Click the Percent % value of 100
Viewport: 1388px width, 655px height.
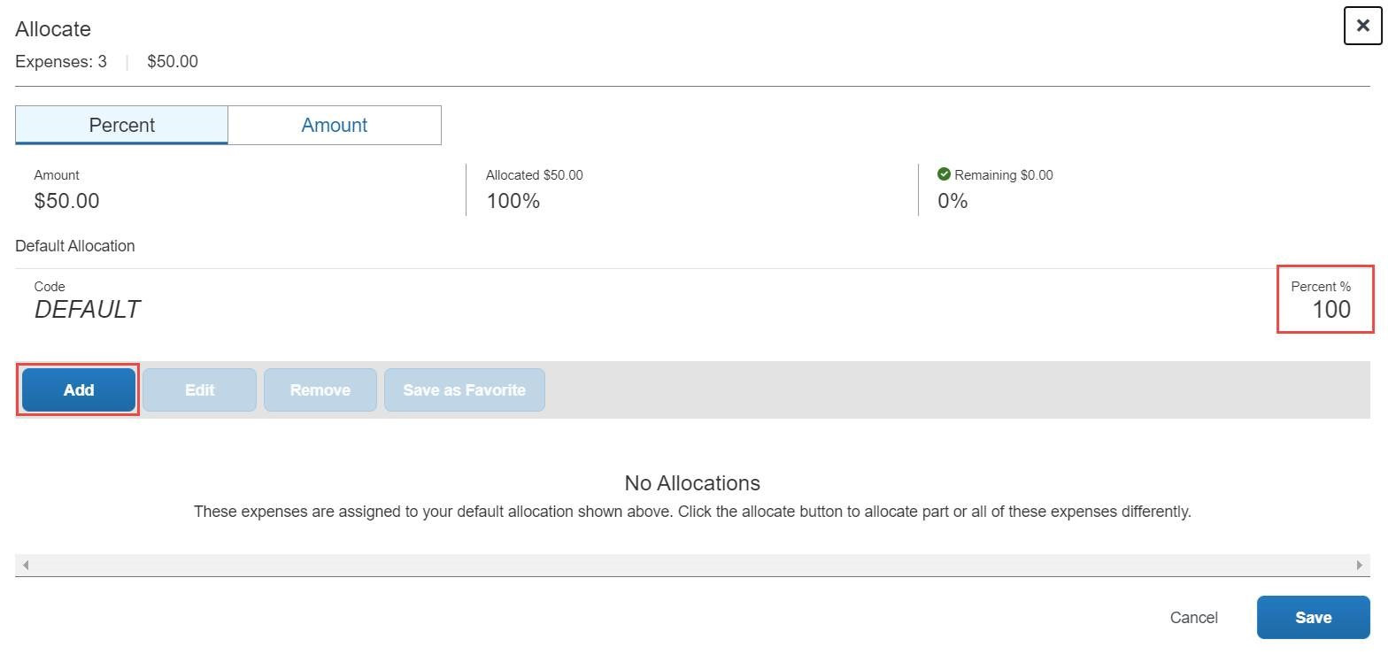click(1330, 310)
